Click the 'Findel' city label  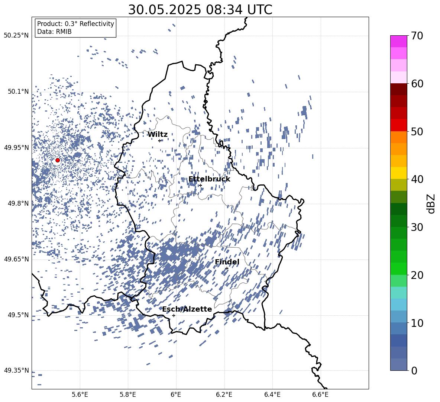point(227,262)
